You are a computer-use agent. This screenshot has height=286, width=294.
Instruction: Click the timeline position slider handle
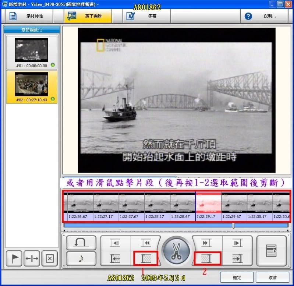[x=233, y=226]
